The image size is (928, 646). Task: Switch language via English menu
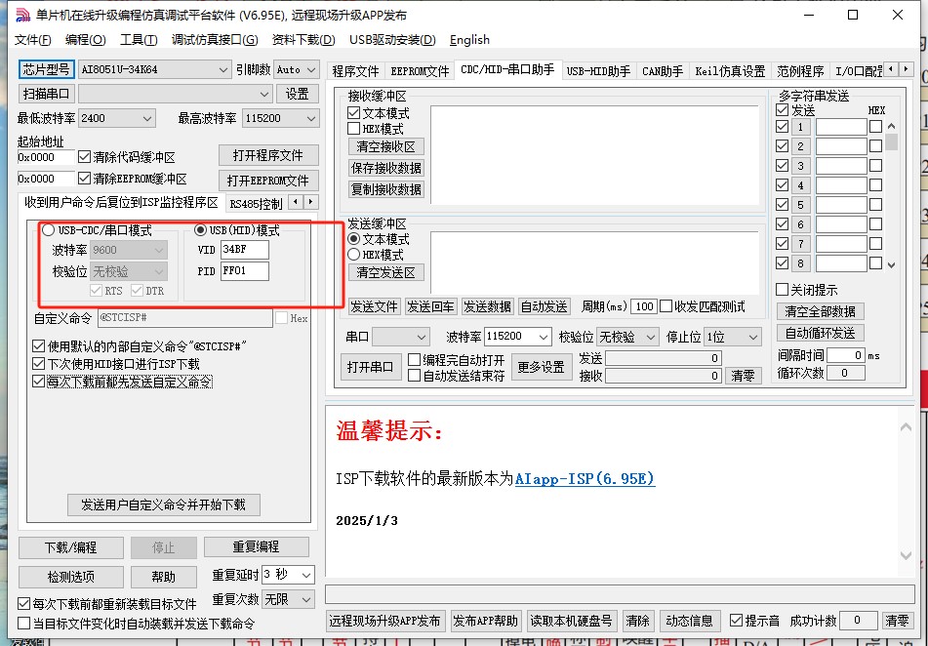[x=470, y=40]
